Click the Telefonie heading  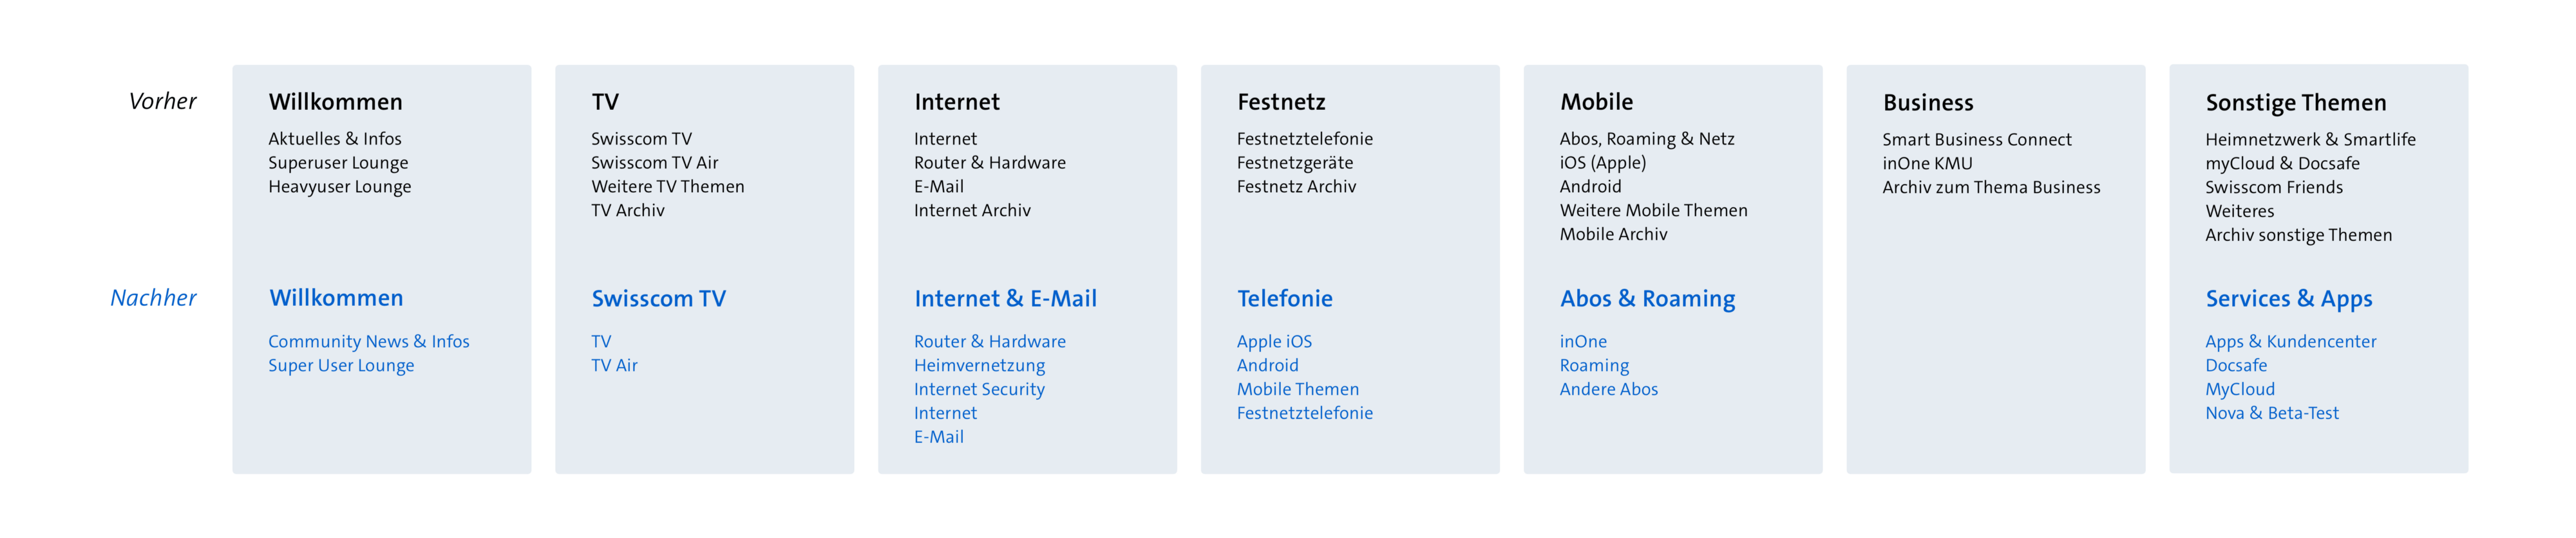(x=1284, y=298)
